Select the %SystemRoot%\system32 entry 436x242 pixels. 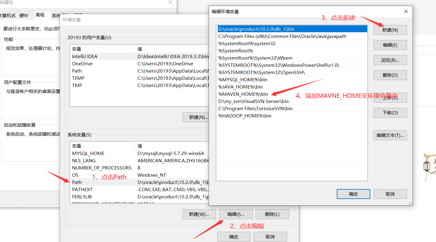(292, 44)
